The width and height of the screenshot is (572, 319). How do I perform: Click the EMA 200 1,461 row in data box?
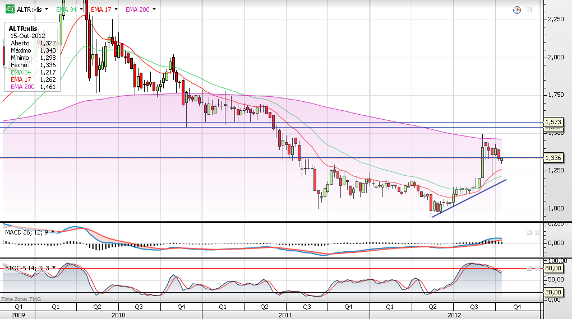(x=33, y=87)
